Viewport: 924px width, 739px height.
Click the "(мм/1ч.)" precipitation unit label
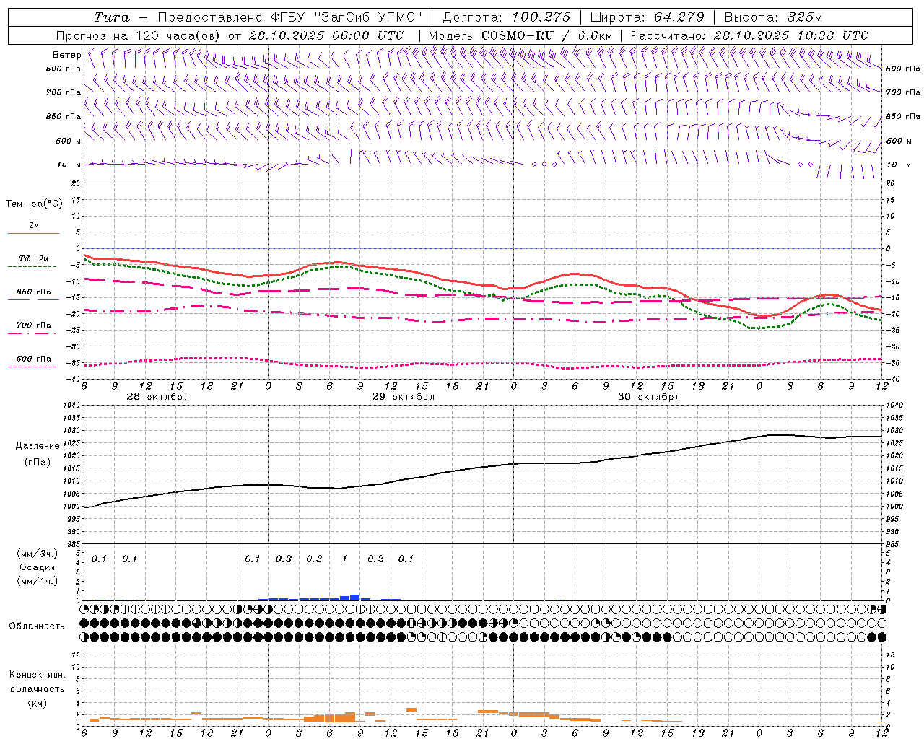coord(38,581)
